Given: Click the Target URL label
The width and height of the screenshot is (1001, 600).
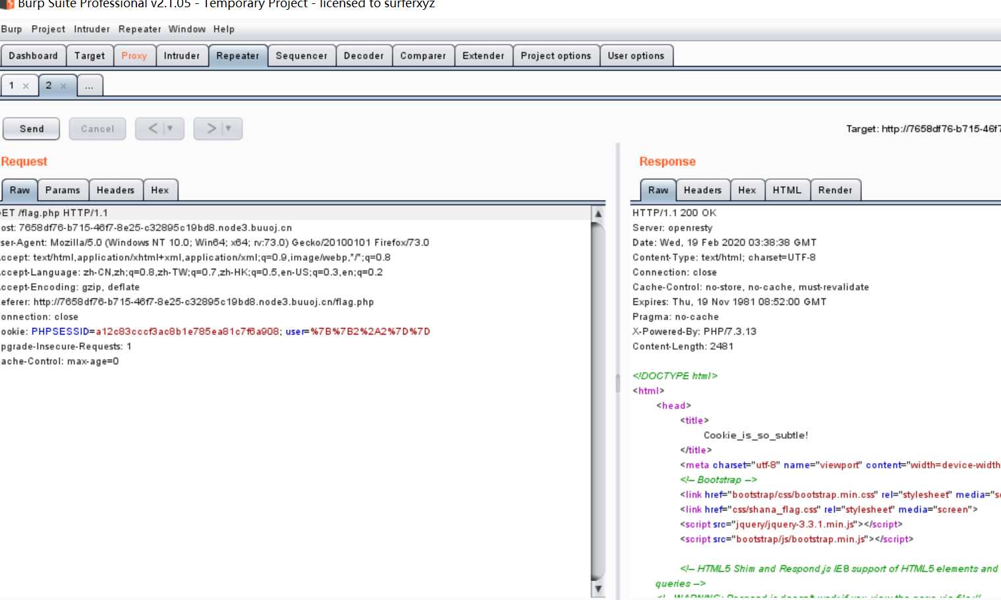Looking at the screenshot, I should tap(923, 129).
